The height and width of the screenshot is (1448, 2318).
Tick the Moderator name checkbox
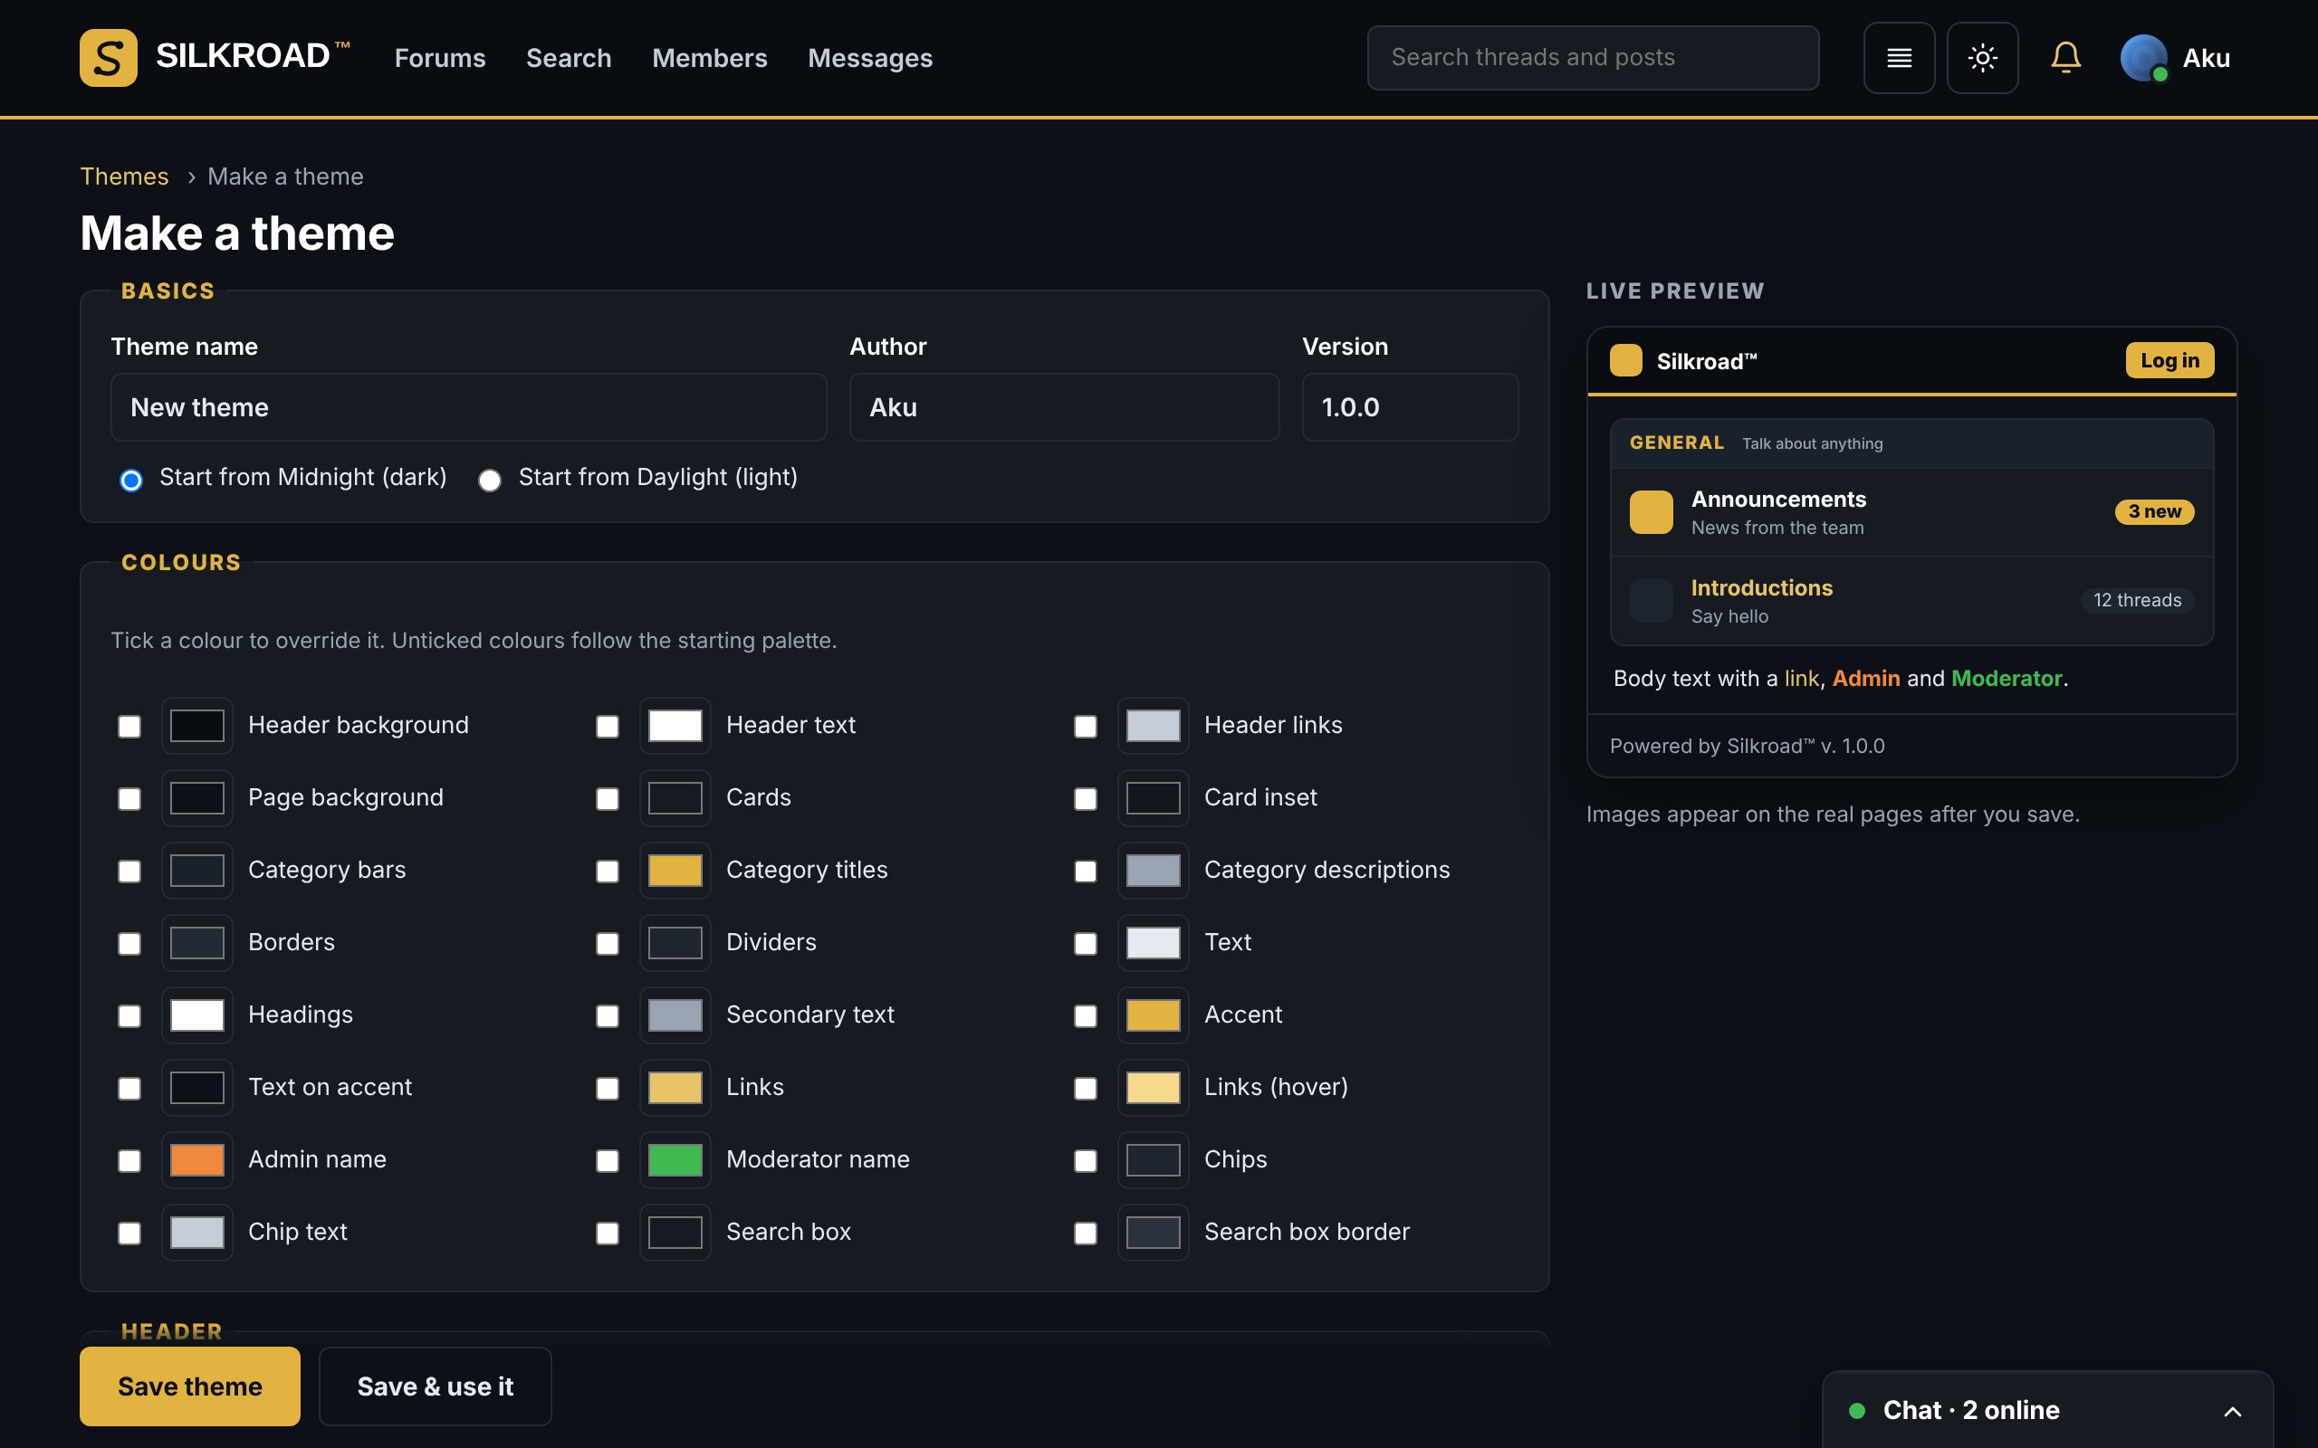(x=608, y=1159)
